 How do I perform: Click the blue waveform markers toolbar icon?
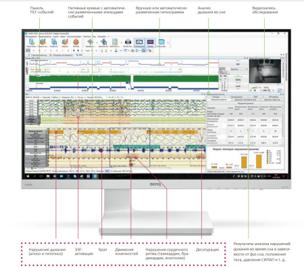tap(90, 43)
